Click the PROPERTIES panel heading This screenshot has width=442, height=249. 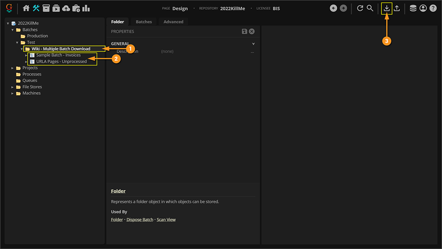coord(122,31)
